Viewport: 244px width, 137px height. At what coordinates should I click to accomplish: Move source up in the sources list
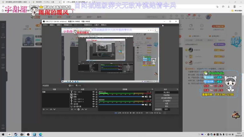[83, 109]
